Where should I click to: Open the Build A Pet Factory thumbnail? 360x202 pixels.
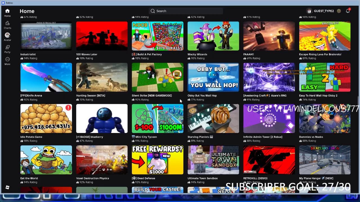pos(157,36)
